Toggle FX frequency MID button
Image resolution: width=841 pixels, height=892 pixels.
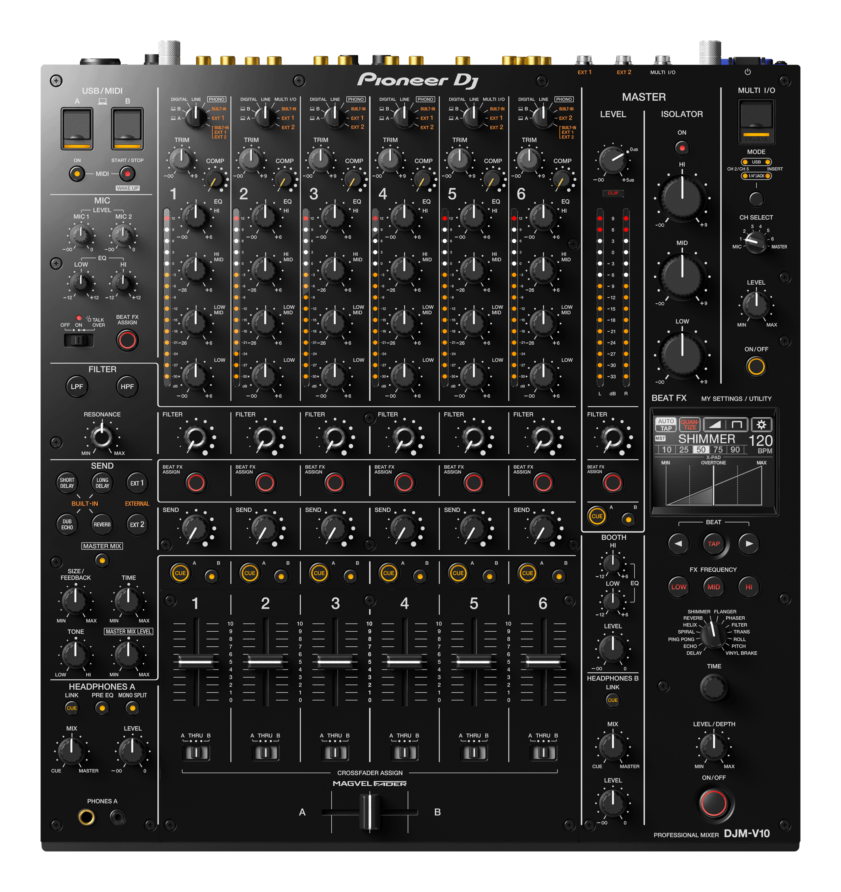point(714,587)
